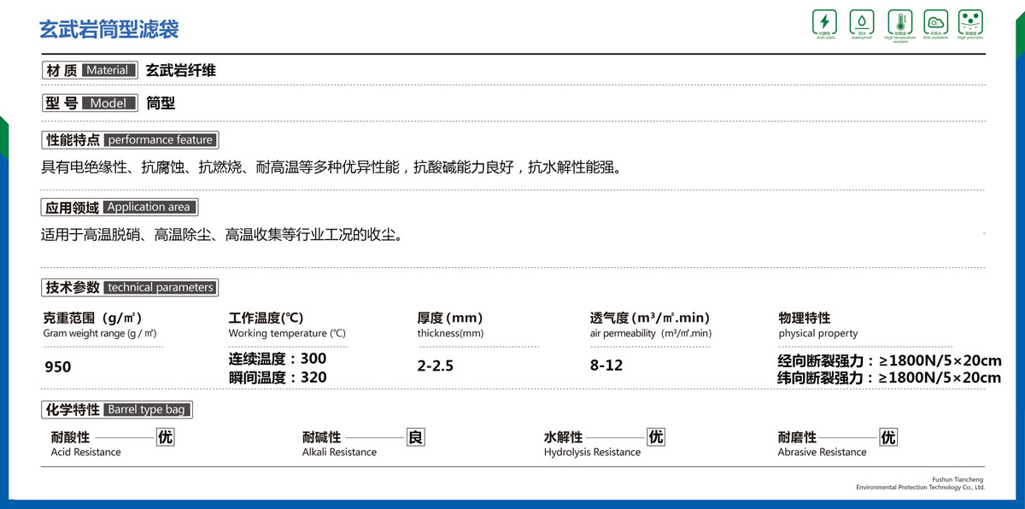Select the Model section label
The width and height of the screenshot is (1025, 509).
pyautogui.click(x=89, y=103)
